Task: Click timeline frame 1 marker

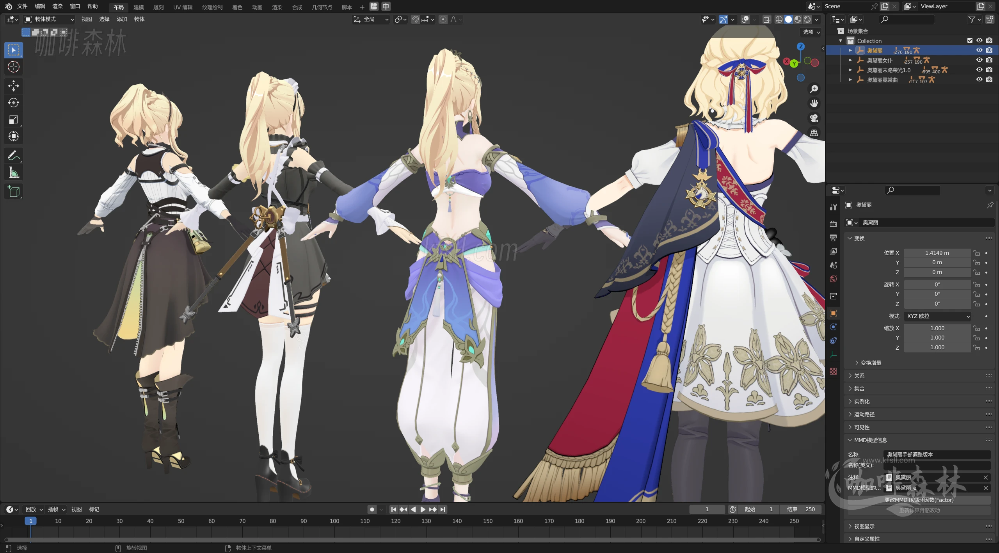Action: coord(31,521)
